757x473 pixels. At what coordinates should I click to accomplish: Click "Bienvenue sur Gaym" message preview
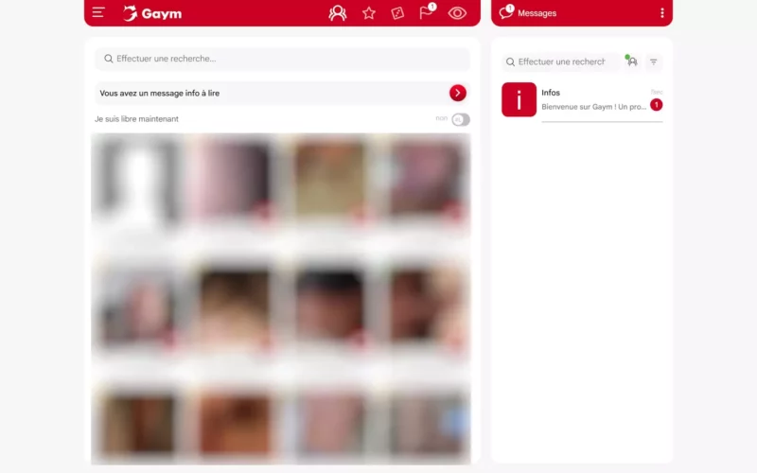coord(594,107)
